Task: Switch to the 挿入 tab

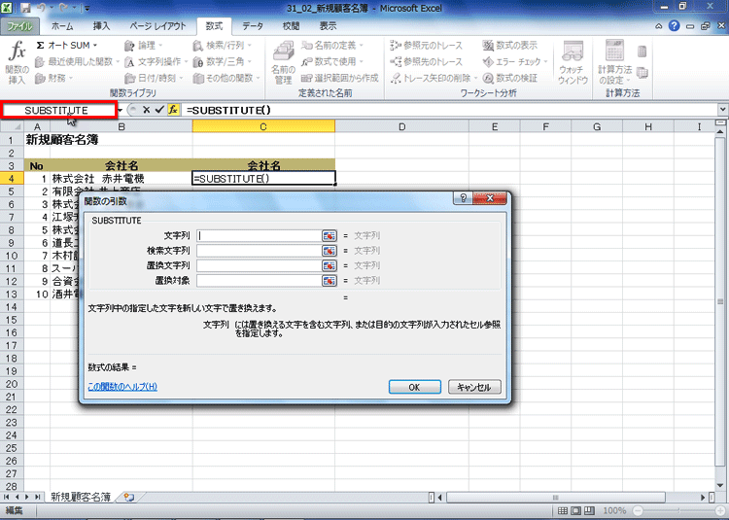Action: (101, 26)
